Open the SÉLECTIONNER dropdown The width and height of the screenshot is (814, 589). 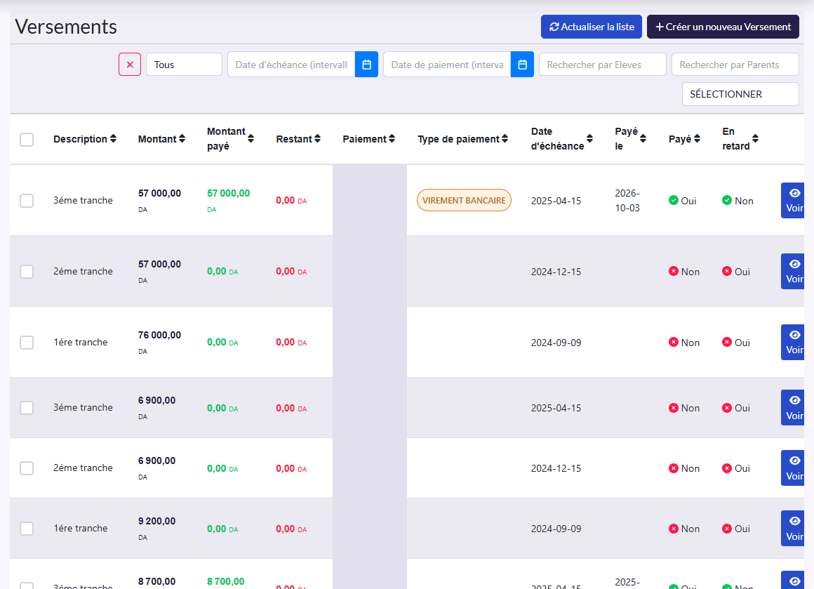point(740,94)
